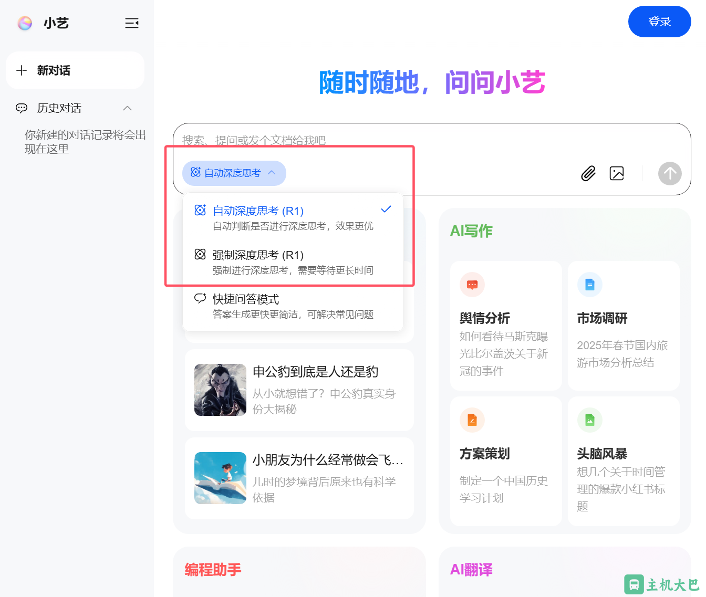Click the paperclip attach file icon
The width and height of the screenshot is (706, 597).
(x=588, y=173)
